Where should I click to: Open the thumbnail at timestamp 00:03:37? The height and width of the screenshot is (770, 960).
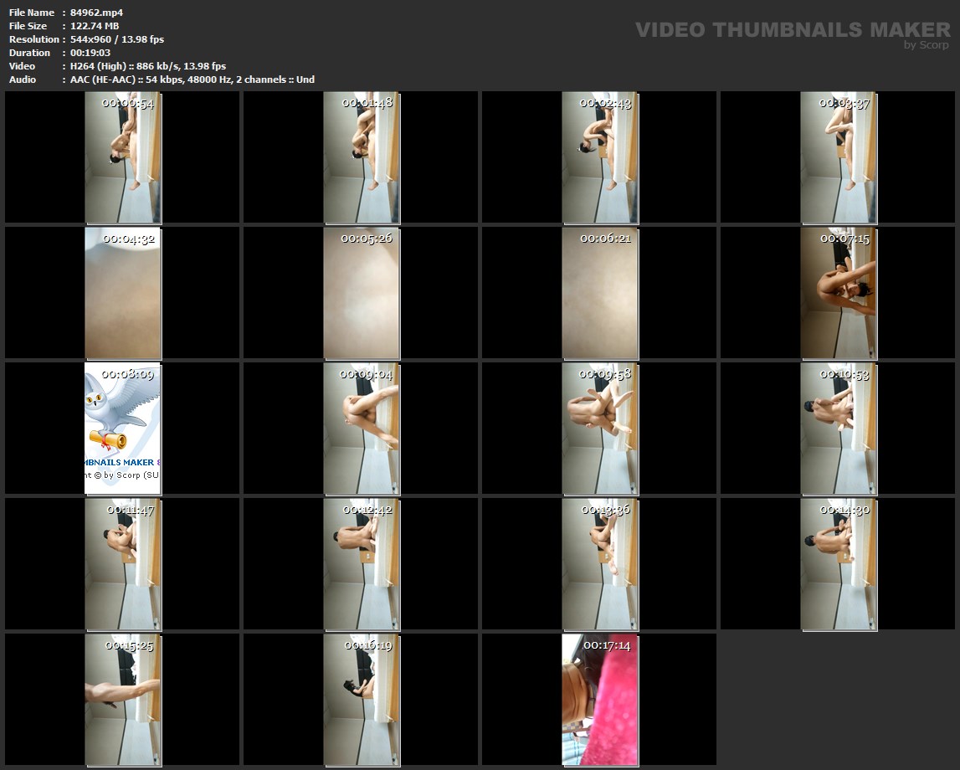839,157
